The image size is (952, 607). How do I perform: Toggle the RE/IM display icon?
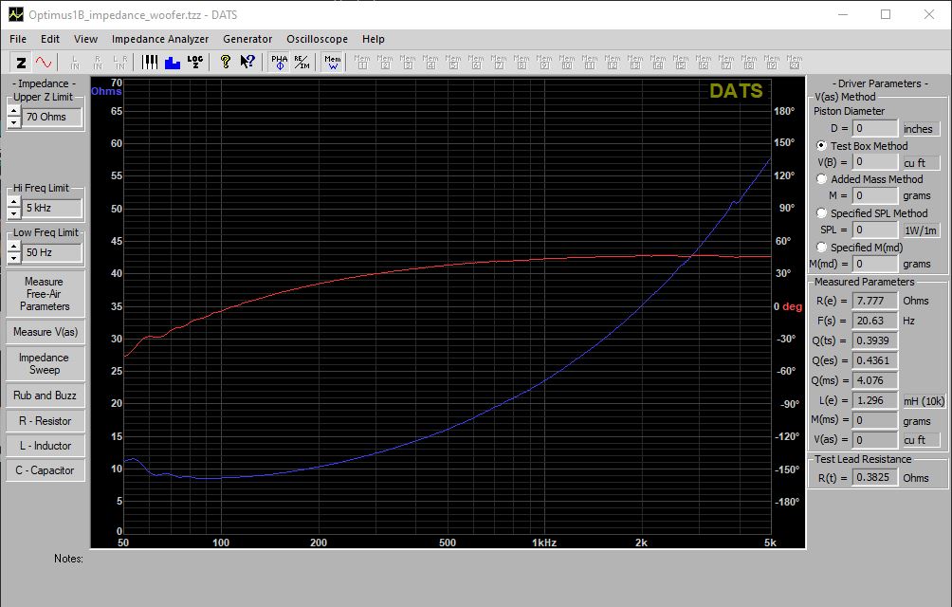pyautogui.click(x=302, y=62)
